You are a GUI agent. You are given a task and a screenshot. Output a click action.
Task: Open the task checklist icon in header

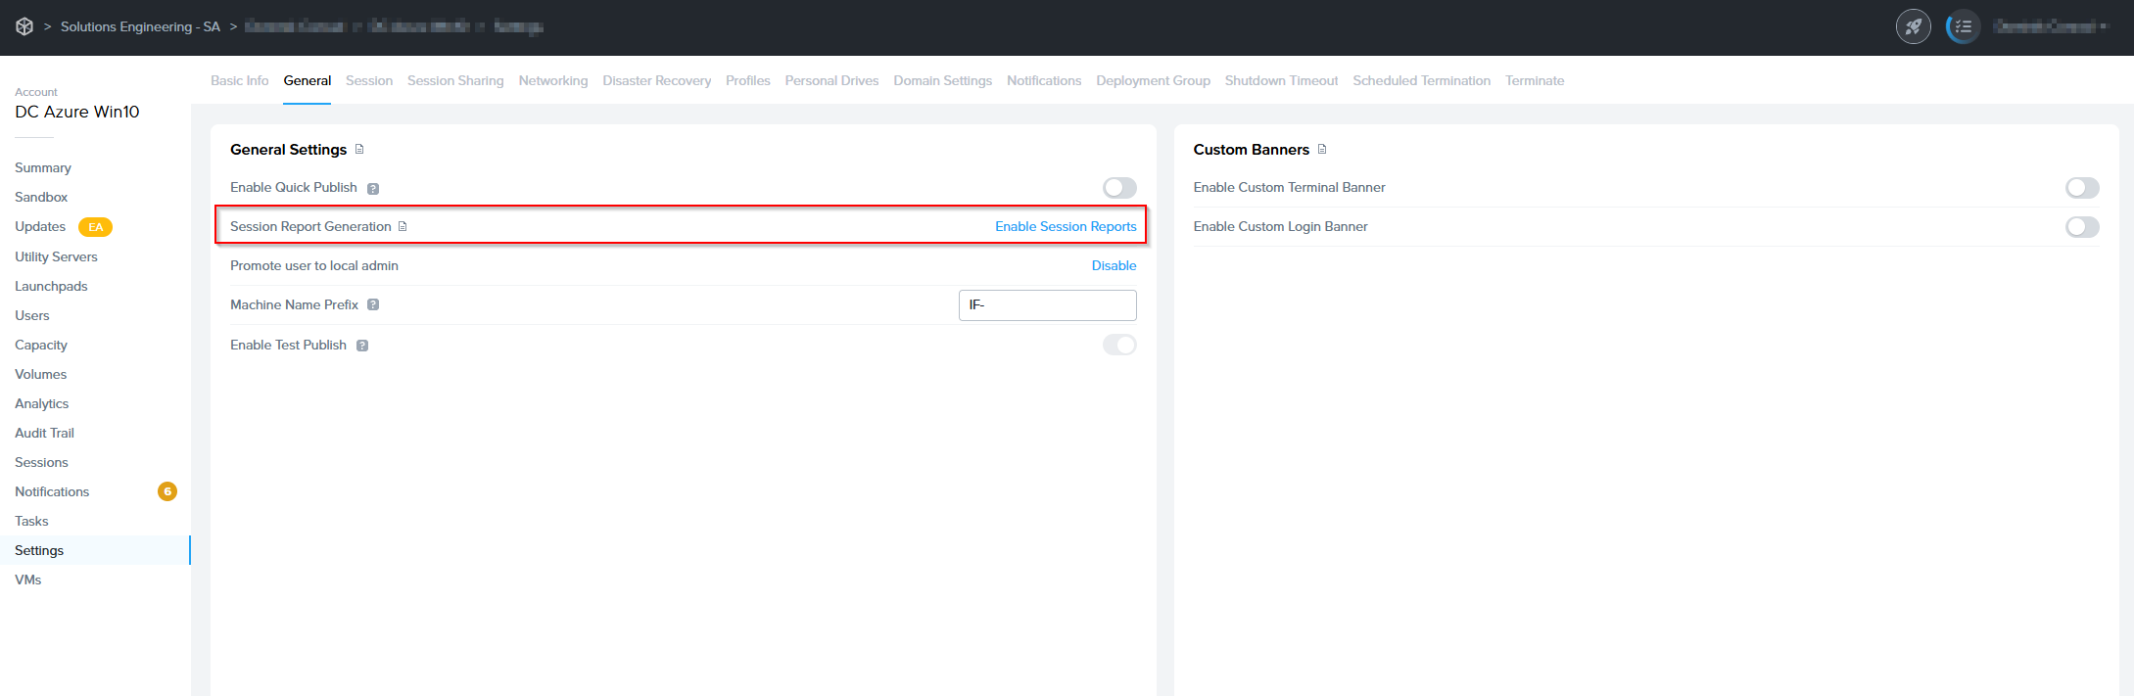pos(1963,26)
